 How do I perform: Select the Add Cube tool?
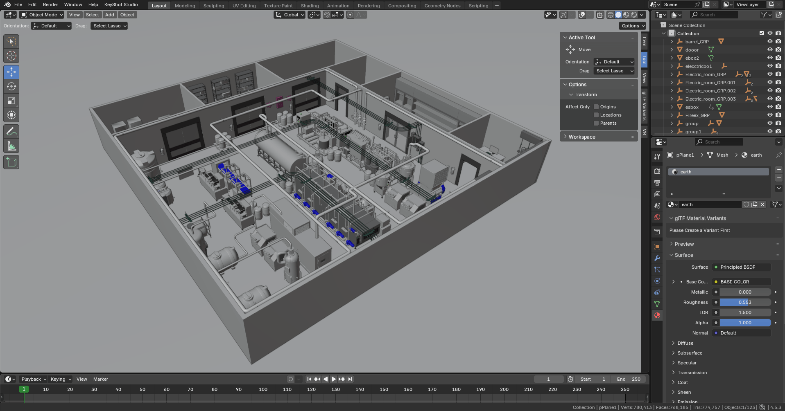coord(11,162)
